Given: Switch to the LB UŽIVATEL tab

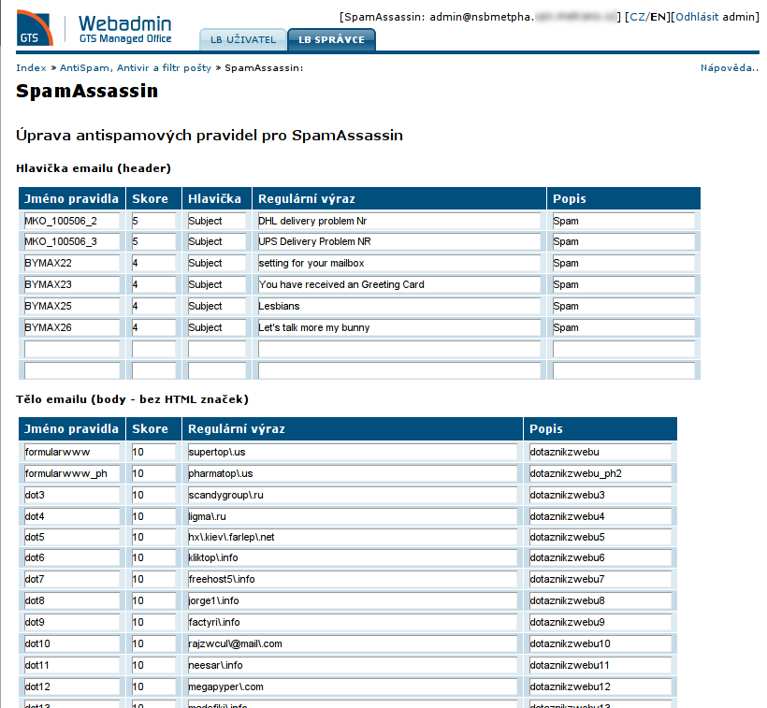Looking at the screenshot, I should (x=243, y=39).
